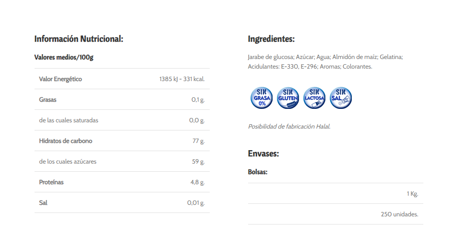Select the 'de los cuales azúcares' row

click(x=68, y=162)
